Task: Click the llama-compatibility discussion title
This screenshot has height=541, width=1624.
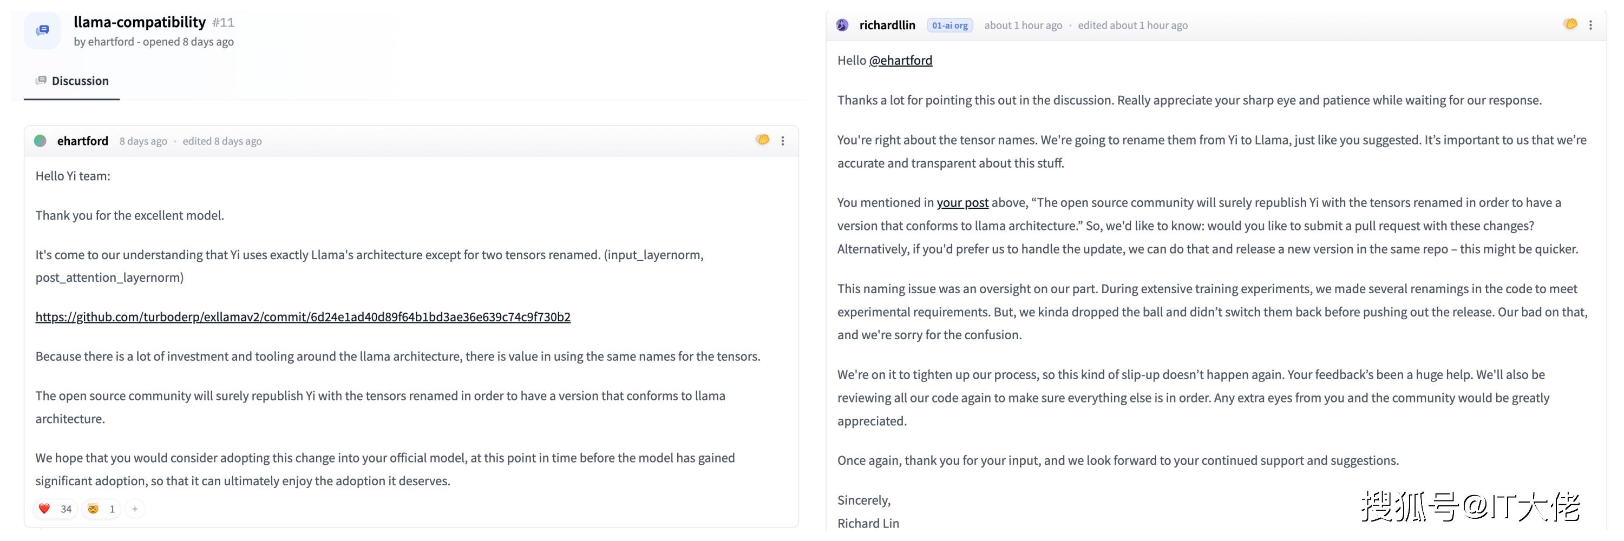Action: coord(139,22)
